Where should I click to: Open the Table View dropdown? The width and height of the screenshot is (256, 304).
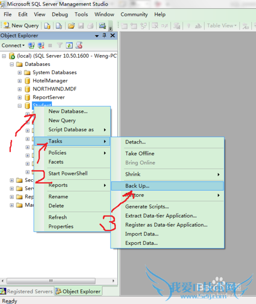coord(222,26)
